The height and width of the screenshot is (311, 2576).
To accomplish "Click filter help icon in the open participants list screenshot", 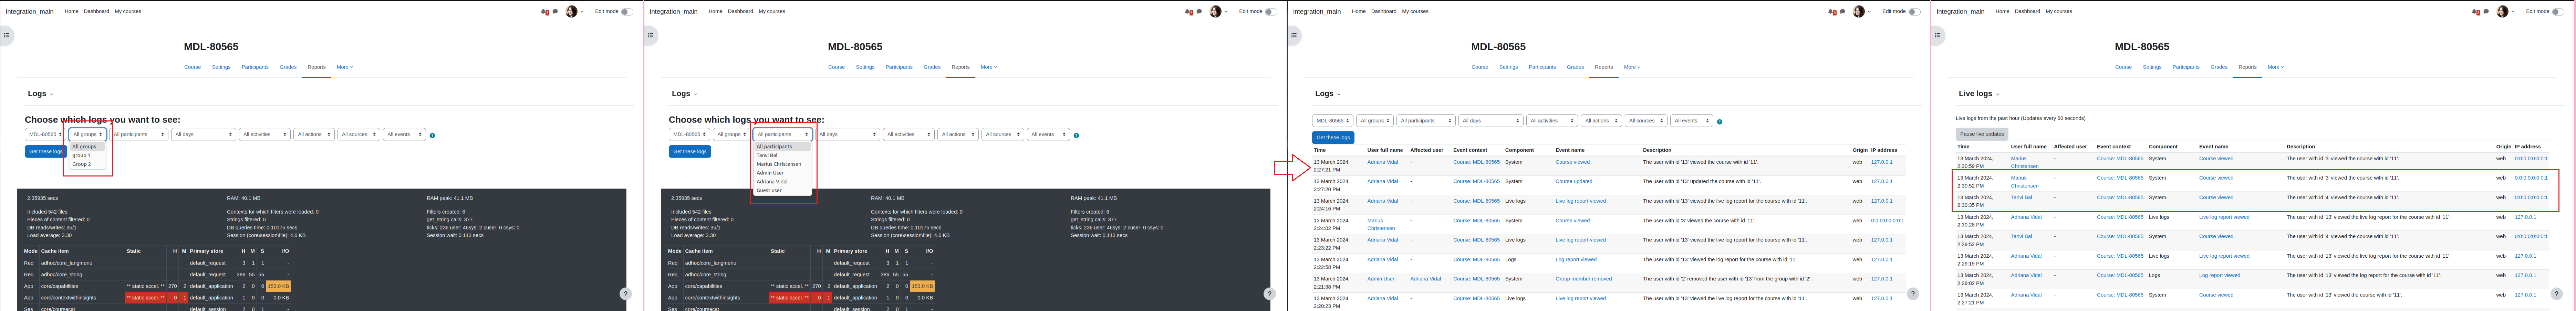I will 1076,135.
